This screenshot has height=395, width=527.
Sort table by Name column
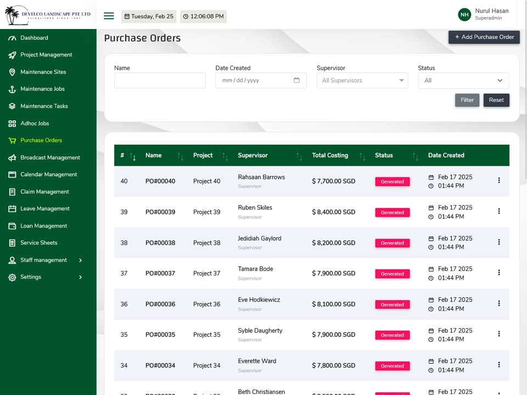[181, 156]
